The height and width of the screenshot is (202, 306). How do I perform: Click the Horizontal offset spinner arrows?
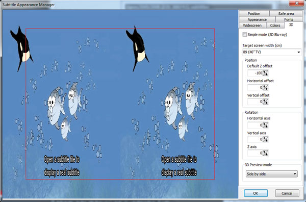(x=265, y=88)
